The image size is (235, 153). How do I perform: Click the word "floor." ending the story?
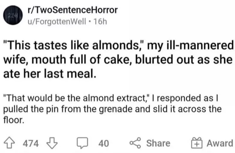[x=14, y=120]
